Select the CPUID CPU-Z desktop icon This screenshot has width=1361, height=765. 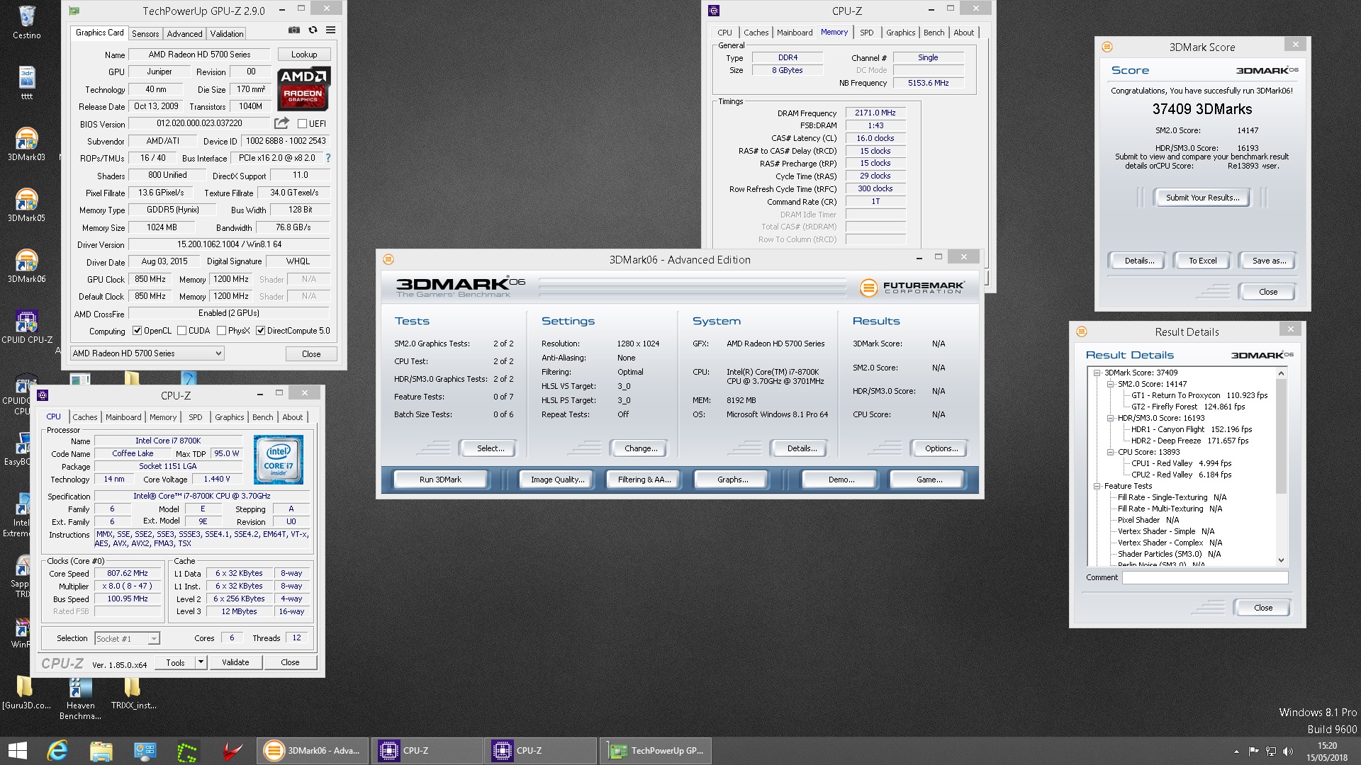27,327
